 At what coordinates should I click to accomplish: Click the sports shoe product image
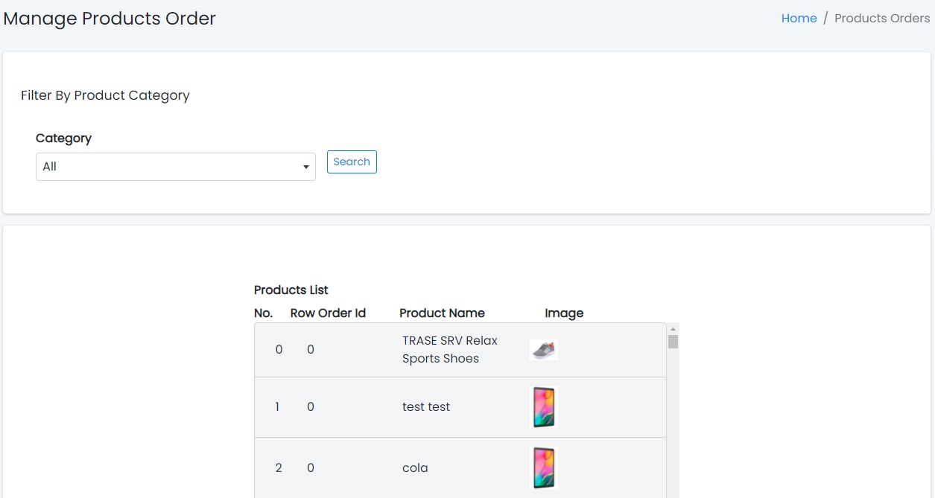(544, 350)
